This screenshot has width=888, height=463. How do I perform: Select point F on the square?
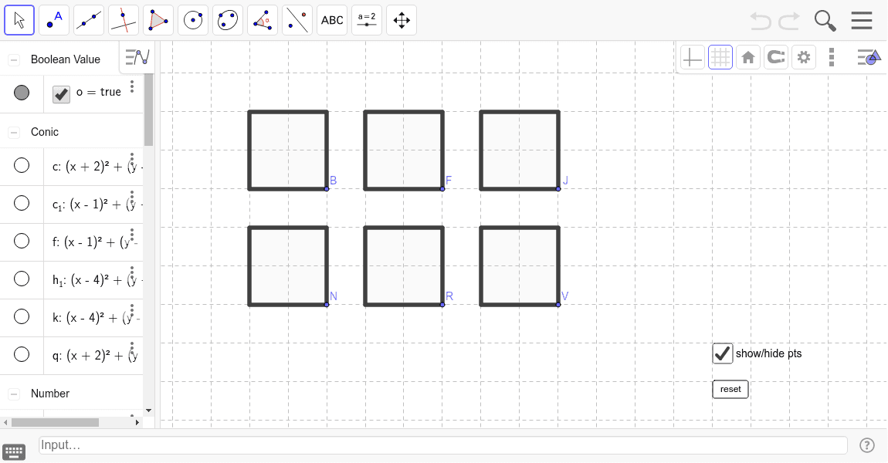click(x=442, y=189)
